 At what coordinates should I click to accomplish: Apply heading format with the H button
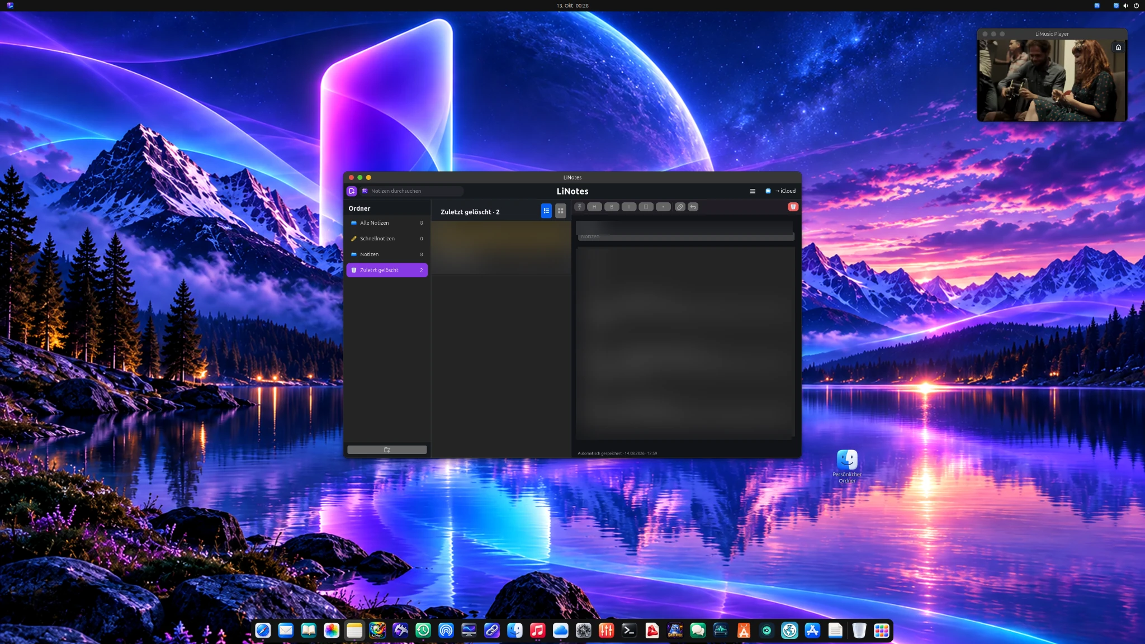coord(594,207)
